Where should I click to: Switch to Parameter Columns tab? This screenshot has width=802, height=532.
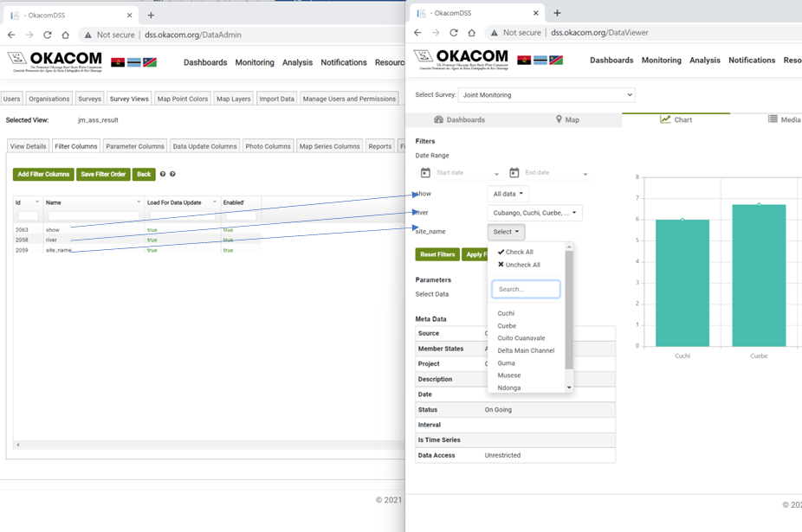pos(135,146)
